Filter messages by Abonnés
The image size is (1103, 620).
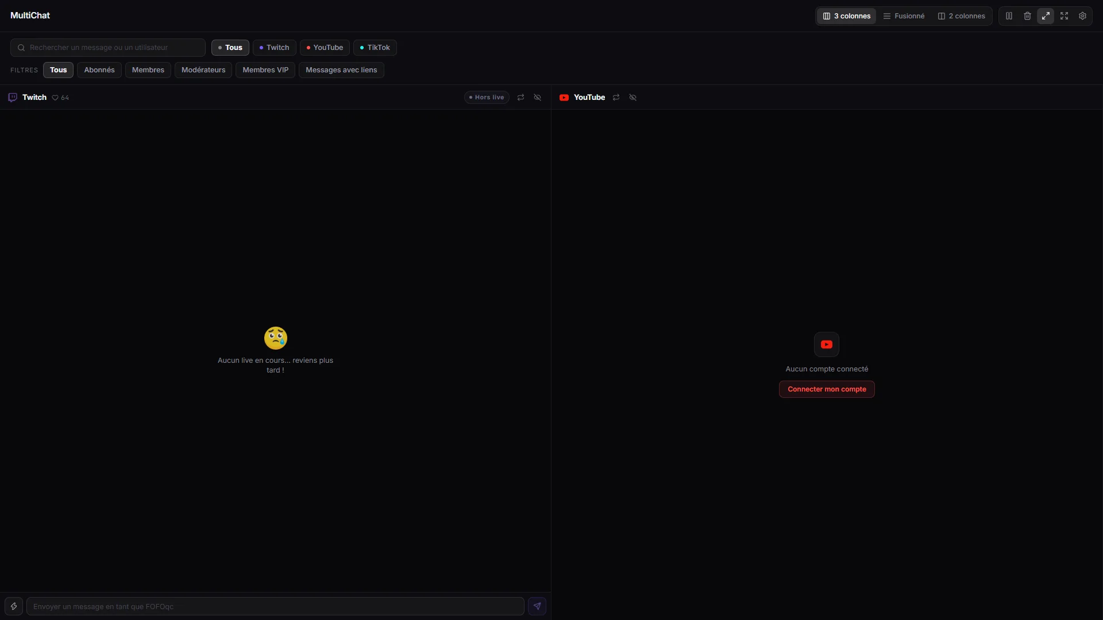(99, 70)
